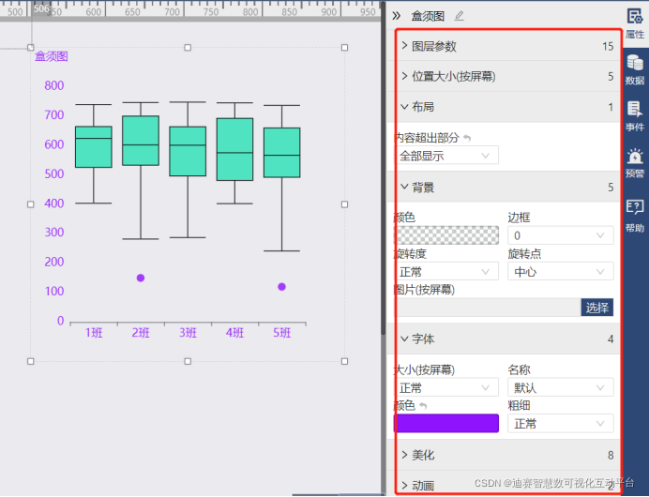Image resolution: width=649 pixels, height=497 pixels.
Task: Click the 800 y-axis label
Action: (54, 85)
